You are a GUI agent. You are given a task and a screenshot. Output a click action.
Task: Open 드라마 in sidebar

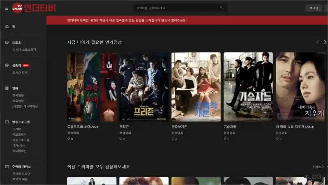tap(17, 129)
